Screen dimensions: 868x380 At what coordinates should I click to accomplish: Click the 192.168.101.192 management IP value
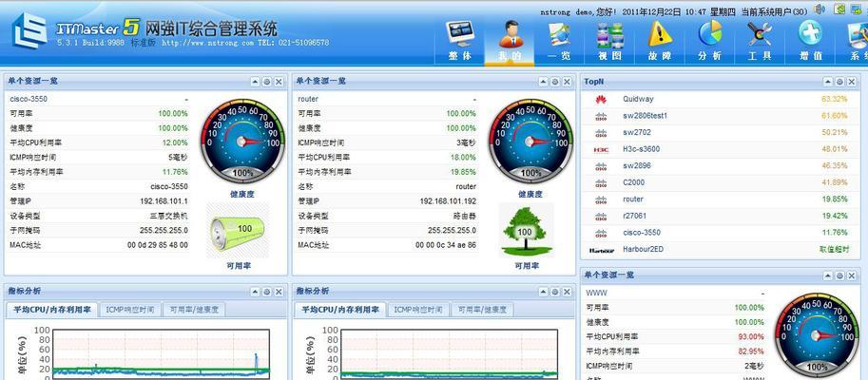tap(448, 201)
